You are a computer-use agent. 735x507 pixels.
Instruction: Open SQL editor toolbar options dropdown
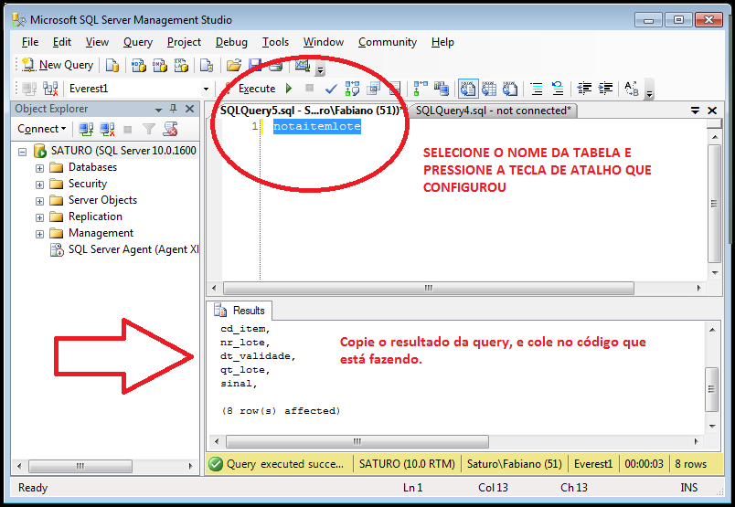[649, 91]
